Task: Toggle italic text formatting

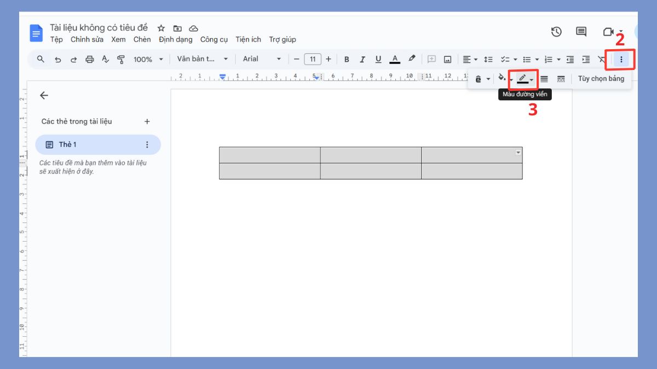Action: point(362,59)
